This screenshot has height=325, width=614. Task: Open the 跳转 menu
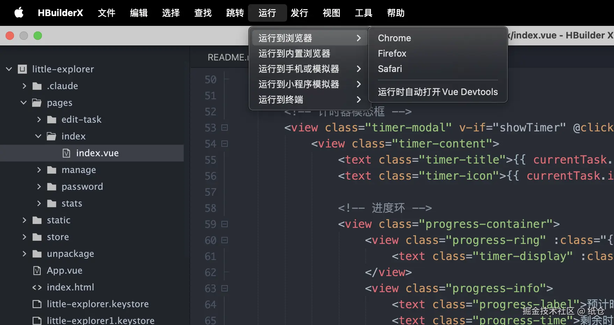(x=235, y=13)
